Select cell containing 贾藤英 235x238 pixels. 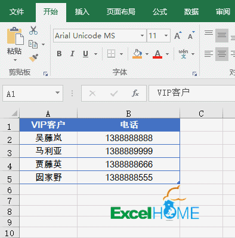point(48,164)
